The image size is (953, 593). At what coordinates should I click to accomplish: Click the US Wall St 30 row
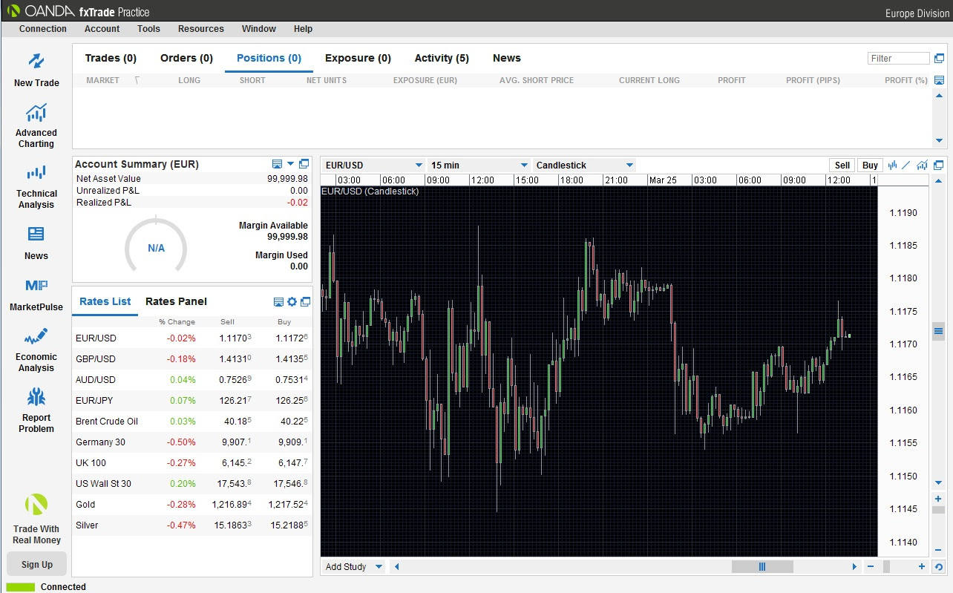coord(191,483)
